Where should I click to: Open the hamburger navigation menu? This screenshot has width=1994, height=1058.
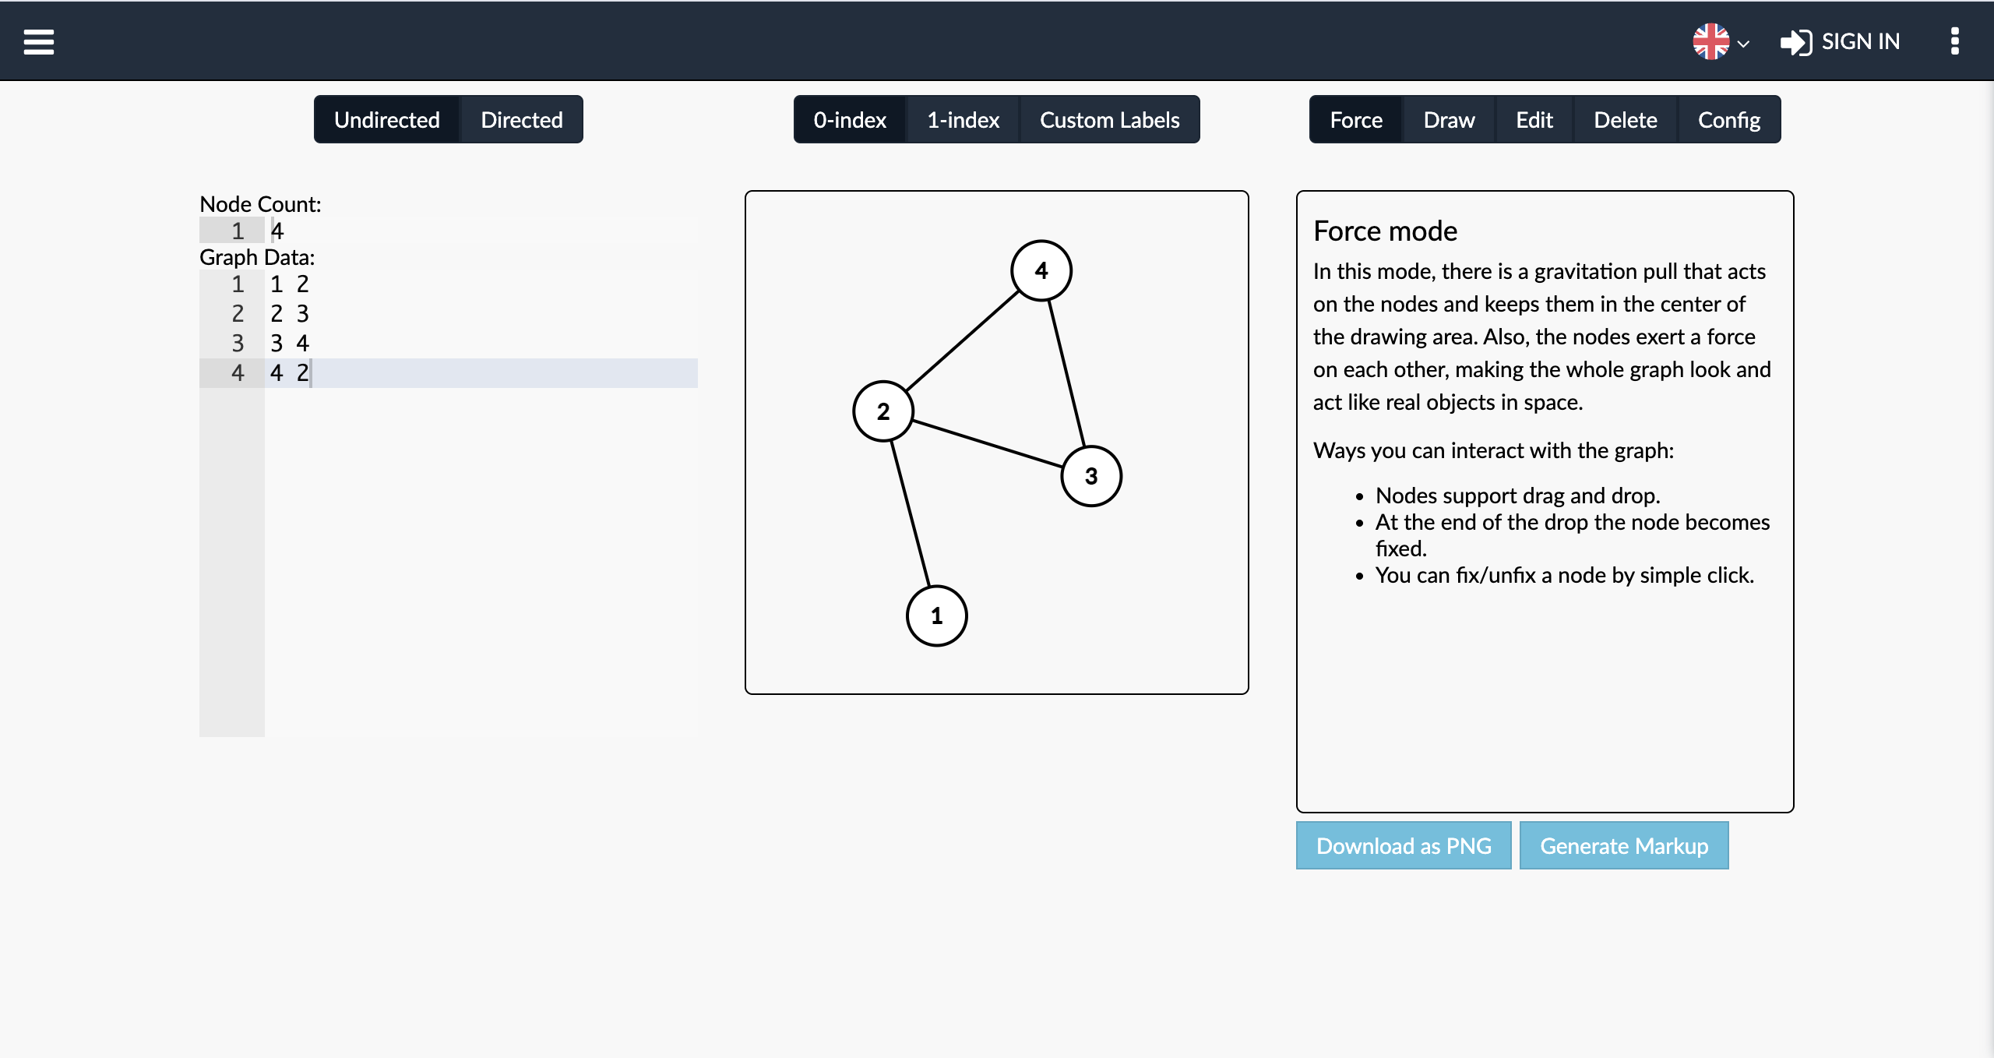point(39,42)
